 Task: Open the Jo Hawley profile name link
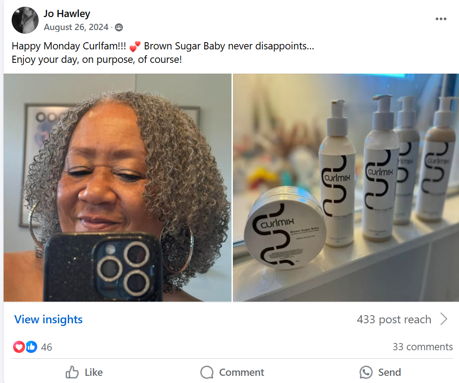[x=67, y=14]
